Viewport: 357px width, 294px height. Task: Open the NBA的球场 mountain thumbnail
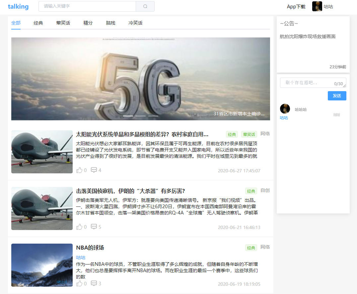click(x=42, y=265)
